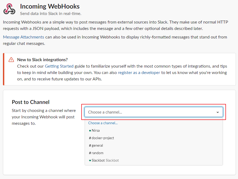
Task: Click the Incoming WebHooks page title
Action: click(50, 6)
